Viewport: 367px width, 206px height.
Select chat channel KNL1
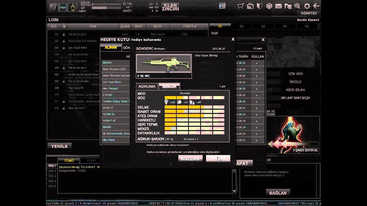[x=52, y=166]
